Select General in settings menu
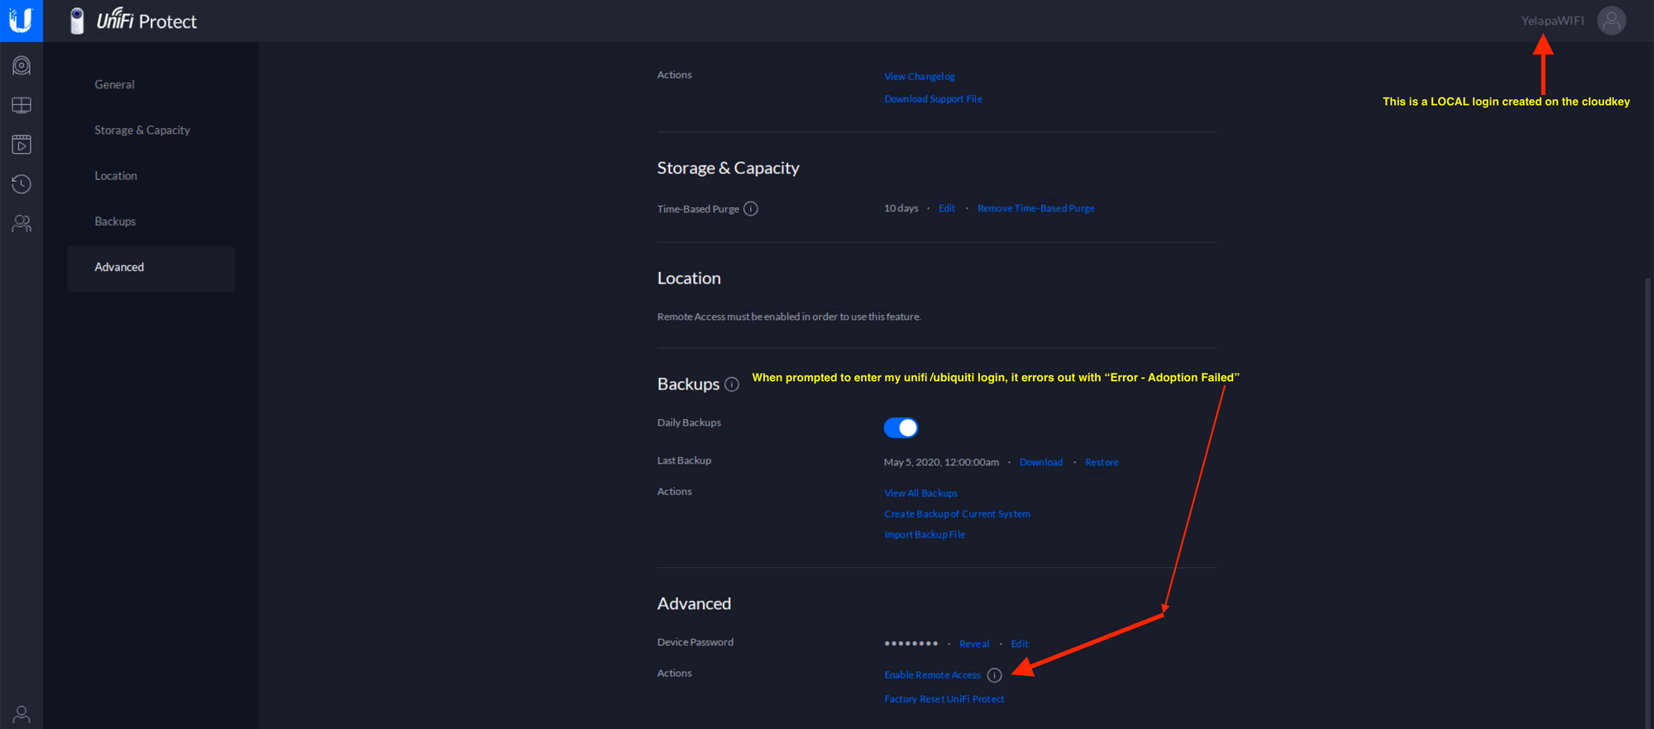 (x=114, y=84)
